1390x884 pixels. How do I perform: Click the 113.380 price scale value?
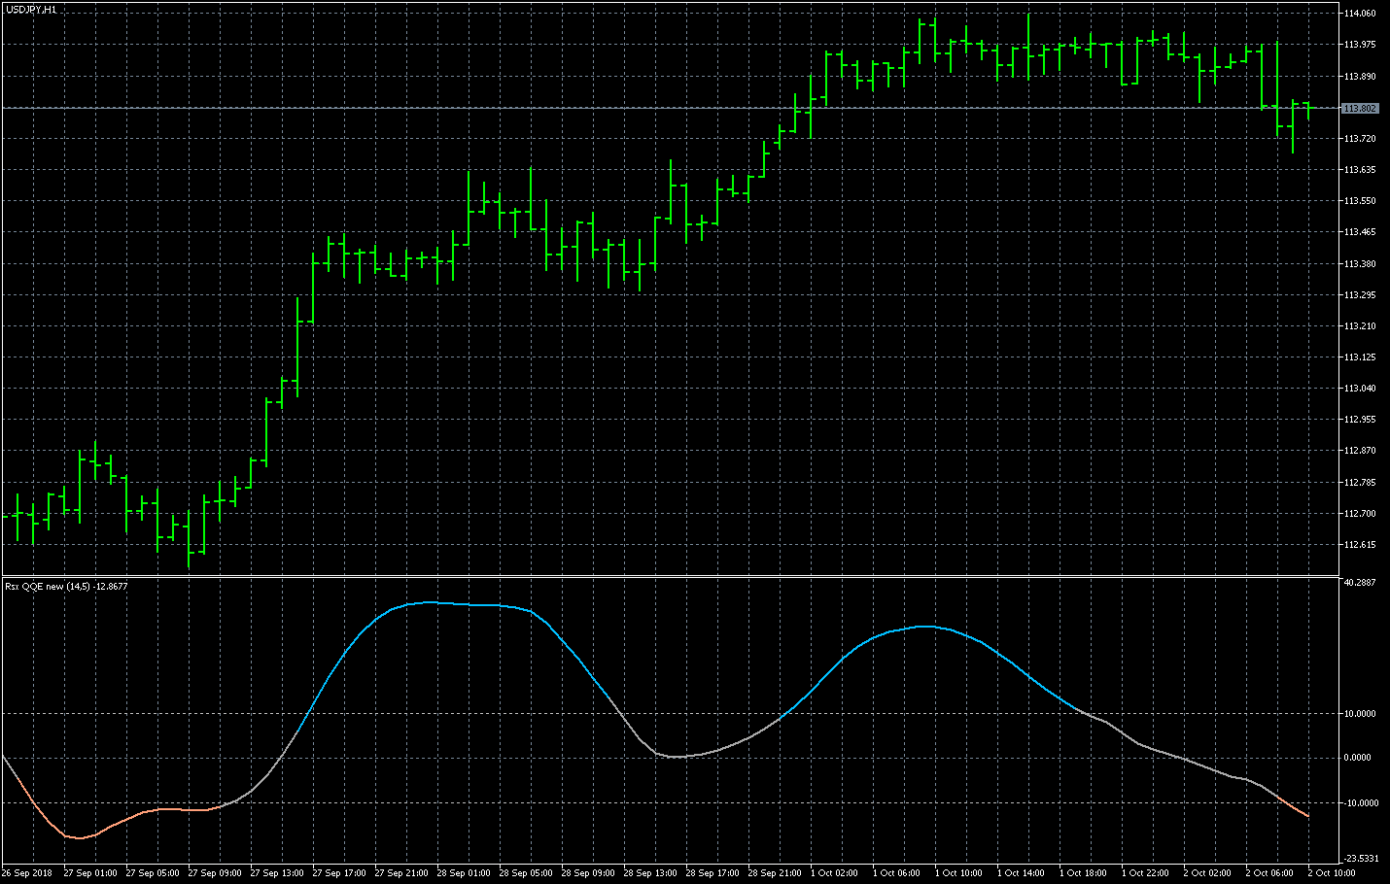1359,264
